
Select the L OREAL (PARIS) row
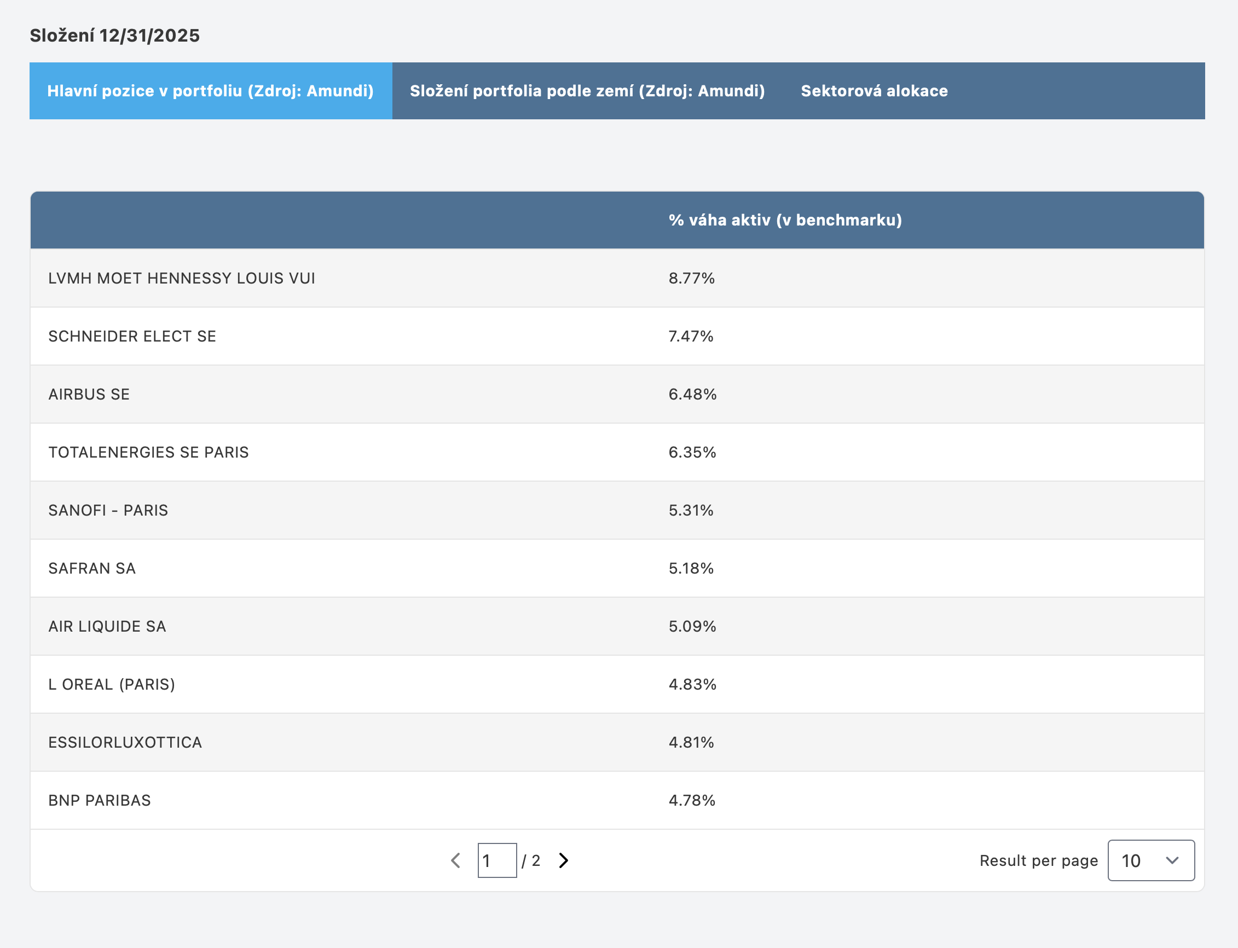coord(111,685)
